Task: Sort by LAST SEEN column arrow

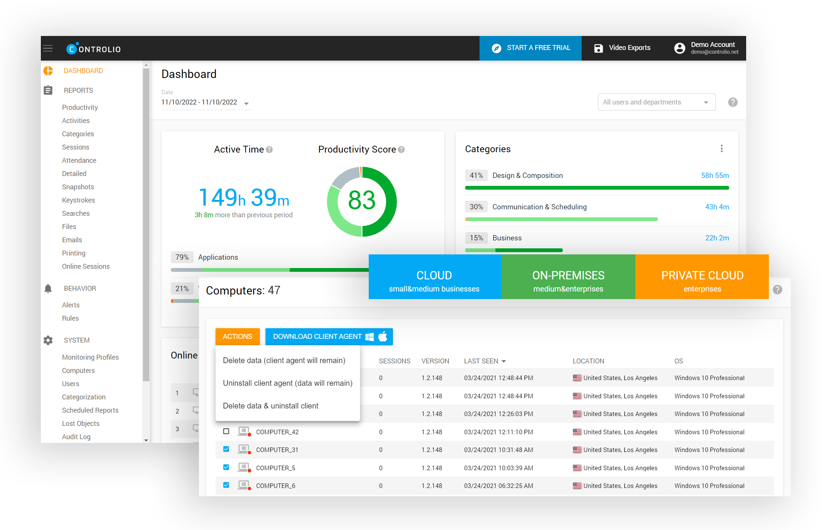Action: point(503,361)
